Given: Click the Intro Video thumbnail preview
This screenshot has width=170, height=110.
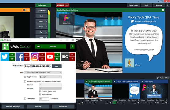Looking at the screenshot, I should (x=154, y=91).
